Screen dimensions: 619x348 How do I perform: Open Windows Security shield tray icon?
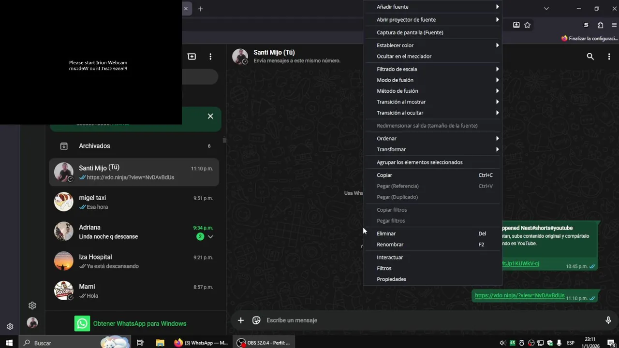[x=550, y=343]
